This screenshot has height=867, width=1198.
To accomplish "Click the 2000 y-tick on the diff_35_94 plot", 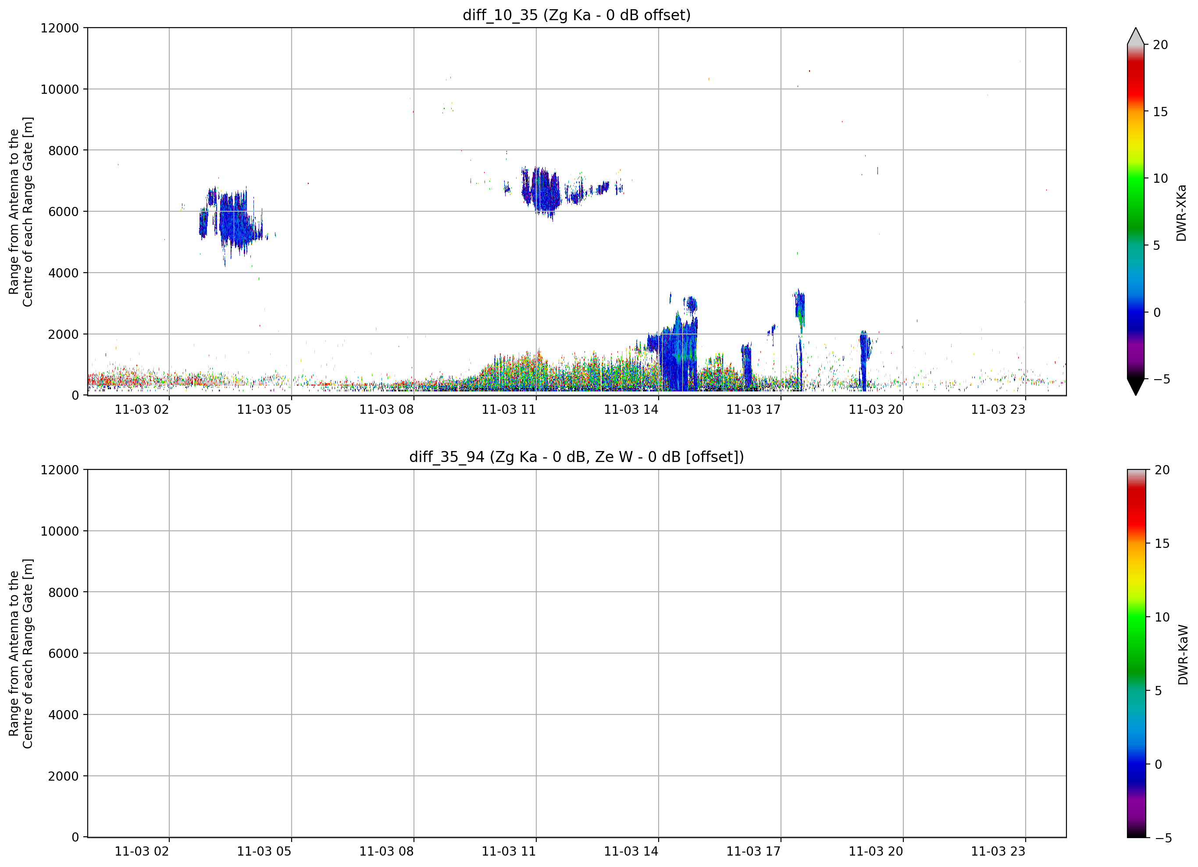I will (x=64, y=776).
